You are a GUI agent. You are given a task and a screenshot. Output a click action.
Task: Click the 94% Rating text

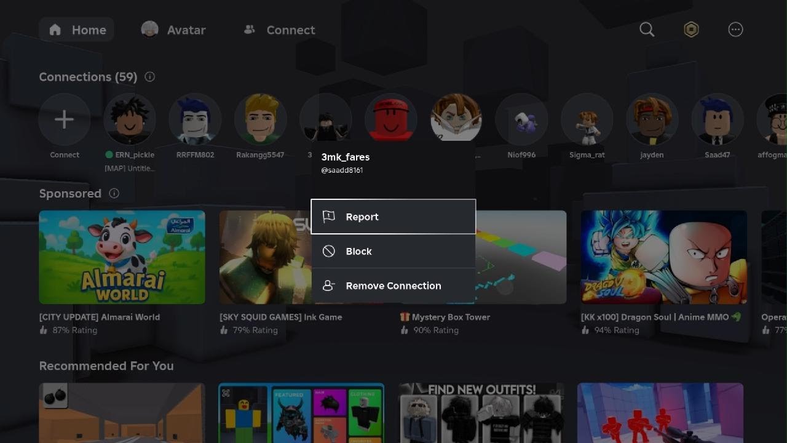coord(617,330)
